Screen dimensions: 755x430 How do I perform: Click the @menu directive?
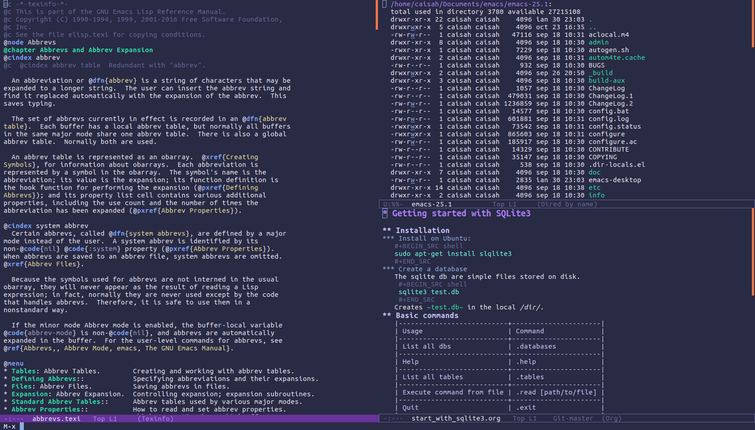(x=13, y=363)
